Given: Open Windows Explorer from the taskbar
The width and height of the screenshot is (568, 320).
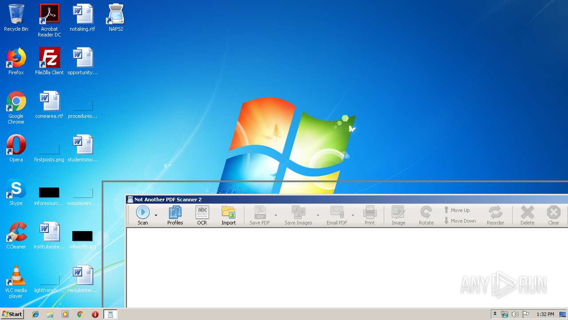Looking at the screenshot, I should click(50, 314).
